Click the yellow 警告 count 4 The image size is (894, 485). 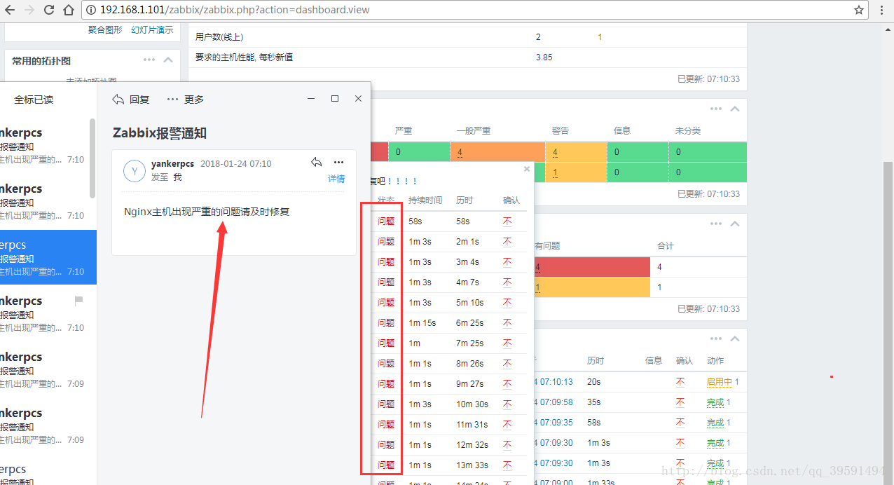555,152
